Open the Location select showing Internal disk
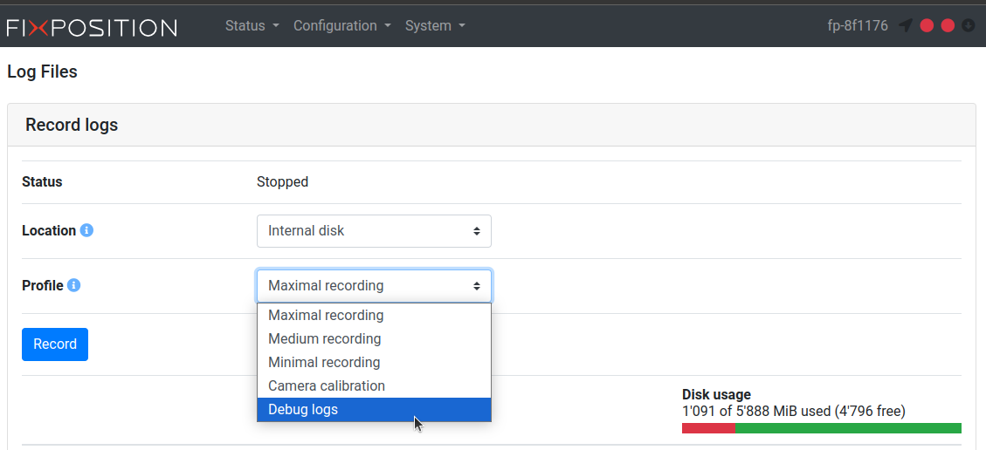Screen dimensions: 986x450 tap(374, 231)
